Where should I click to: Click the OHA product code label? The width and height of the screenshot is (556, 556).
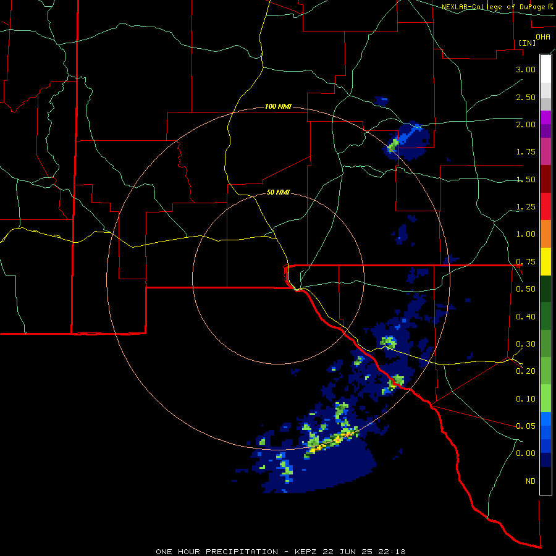click(543, 36)
